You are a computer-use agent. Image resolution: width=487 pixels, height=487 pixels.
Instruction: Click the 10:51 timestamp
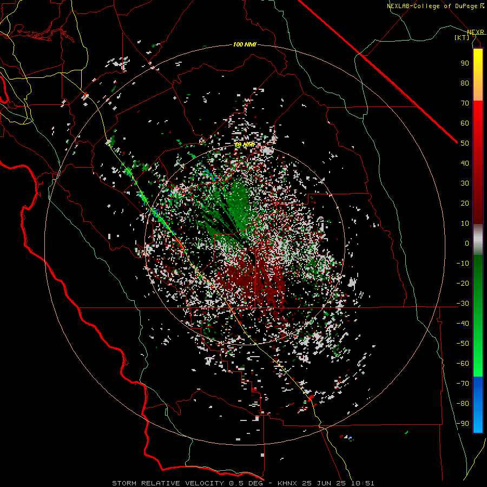(363, 483)
